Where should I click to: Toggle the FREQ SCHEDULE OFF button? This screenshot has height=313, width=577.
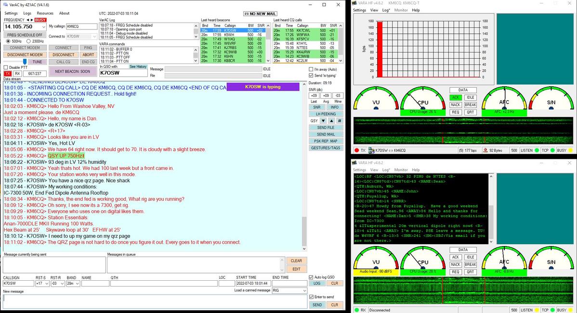pos(25,35)
